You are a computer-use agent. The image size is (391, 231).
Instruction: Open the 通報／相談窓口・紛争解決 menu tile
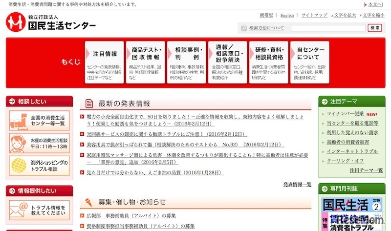(x=228, y=63)
